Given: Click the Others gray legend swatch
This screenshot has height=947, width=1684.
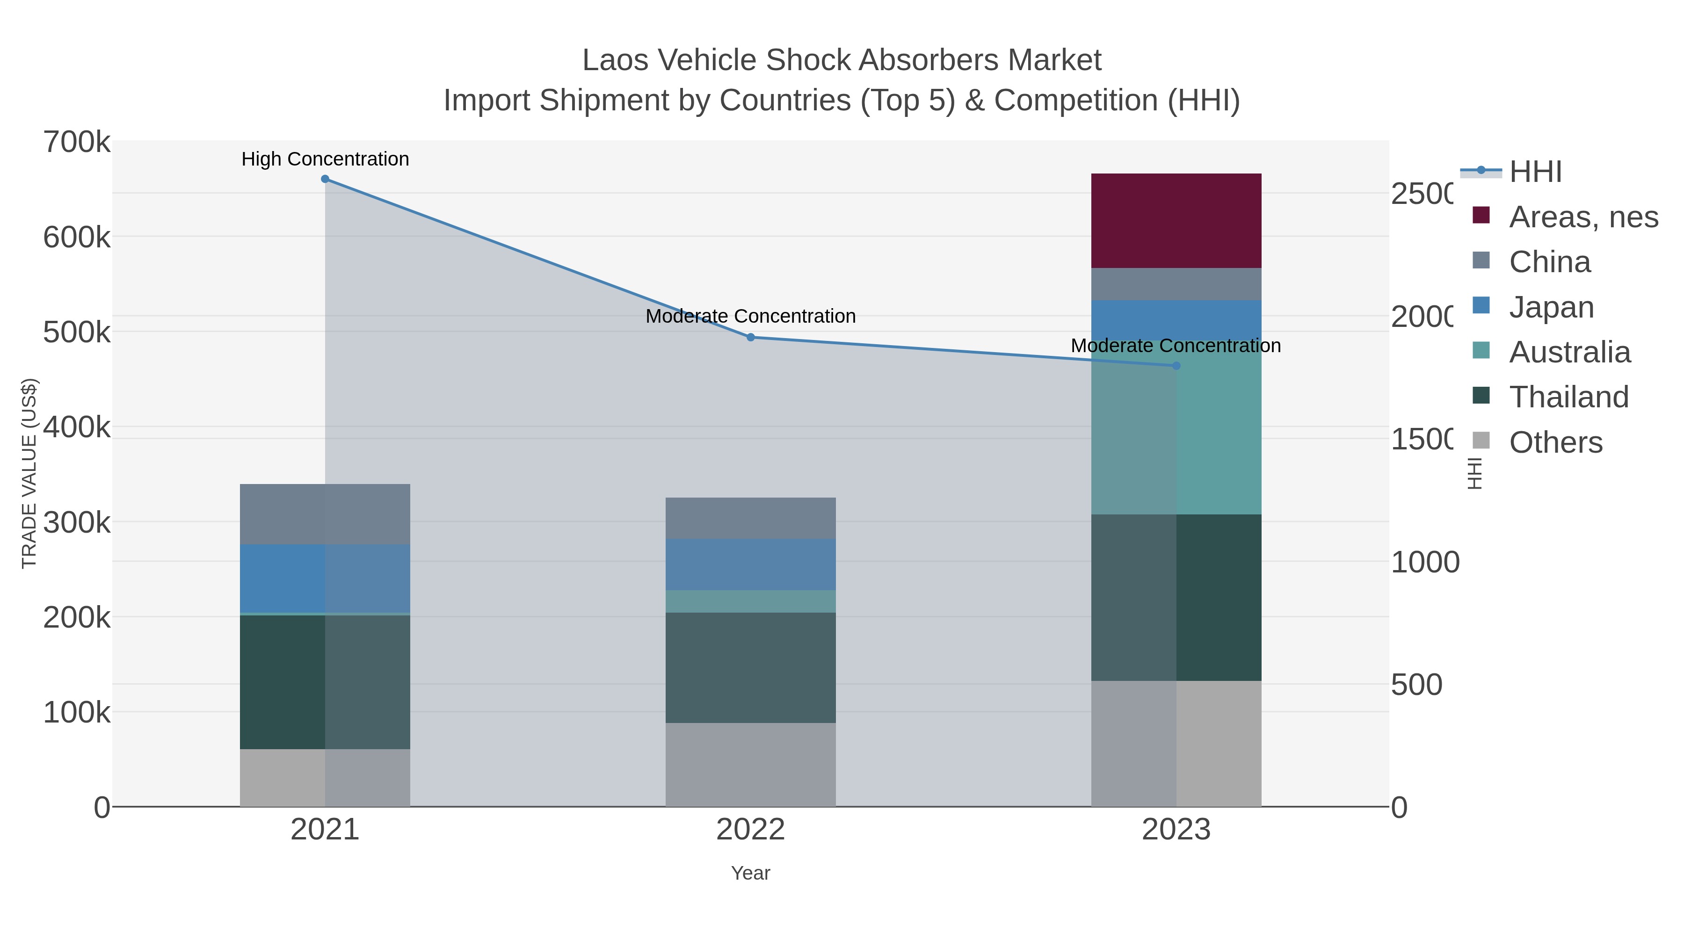Looking at the screenshot, I should point(1481,441).
